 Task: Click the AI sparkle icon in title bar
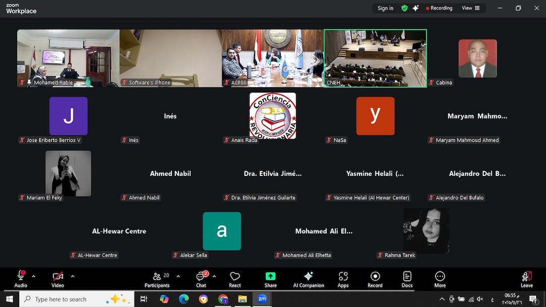tap(416, 8)
